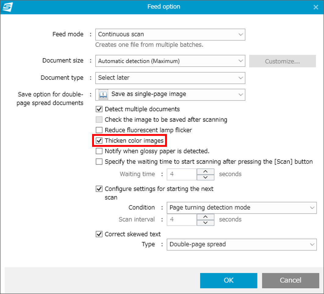The image size is (324, 294).
Task: Cancel the Feed option dialog
Action: (x=290, y=280)
